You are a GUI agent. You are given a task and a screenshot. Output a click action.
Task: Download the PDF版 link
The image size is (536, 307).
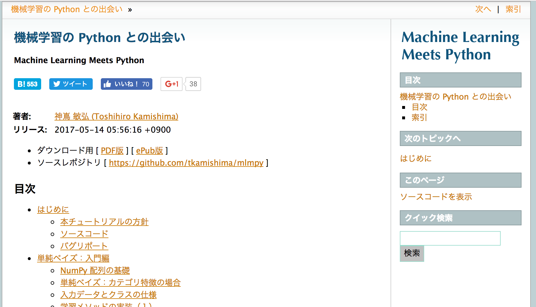[112, 151]
